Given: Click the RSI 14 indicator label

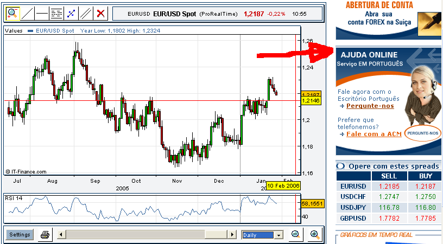Looking at the screenshot, I should click(14, 198).
